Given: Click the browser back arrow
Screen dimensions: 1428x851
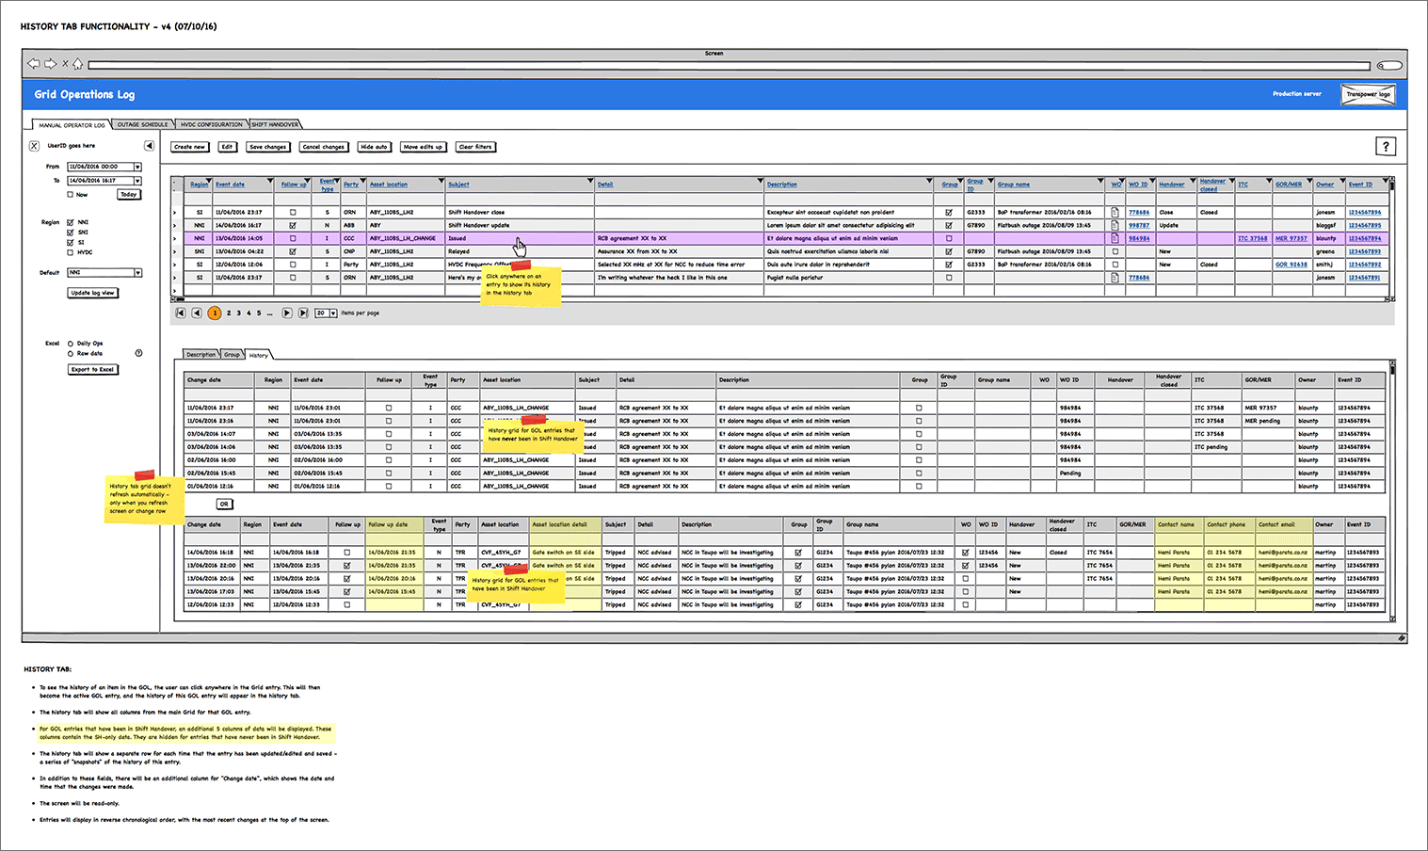Looking at the screenshot, I should 34,64.
